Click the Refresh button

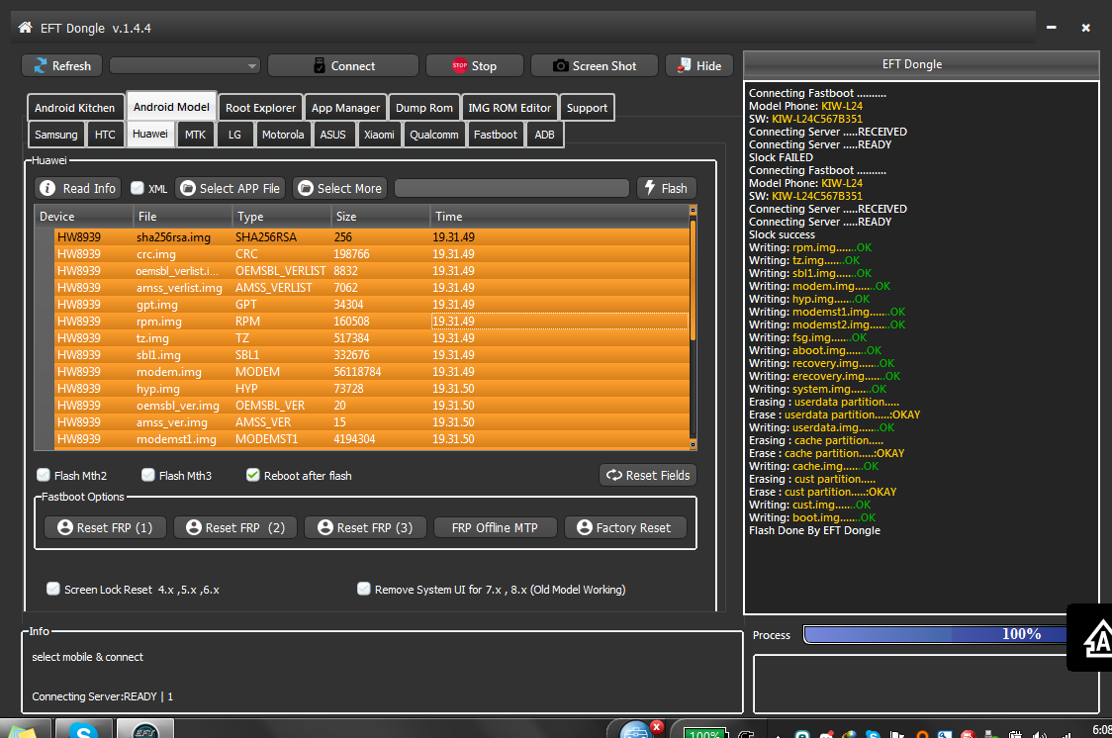coord(61,66)
